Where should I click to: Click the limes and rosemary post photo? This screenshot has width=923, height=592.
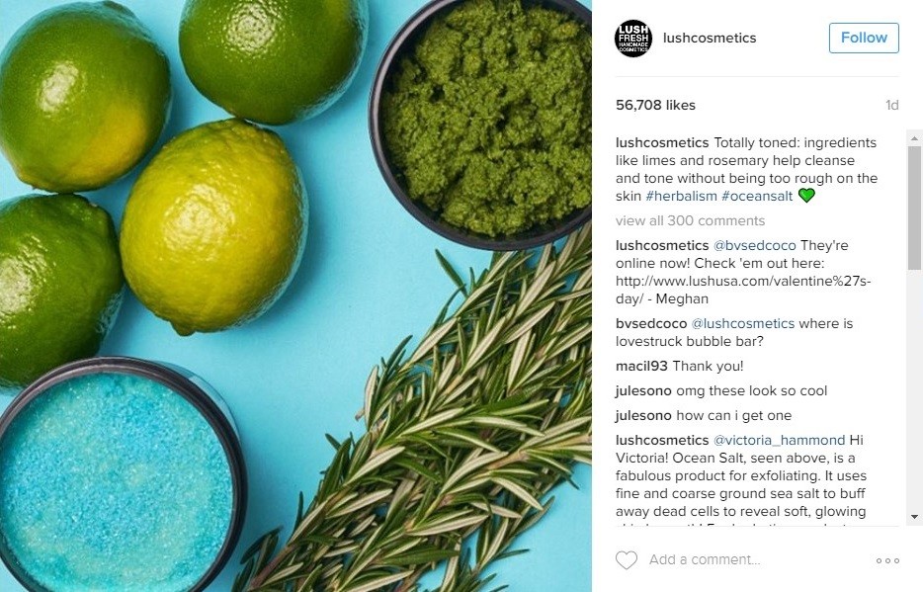[295, 296]
